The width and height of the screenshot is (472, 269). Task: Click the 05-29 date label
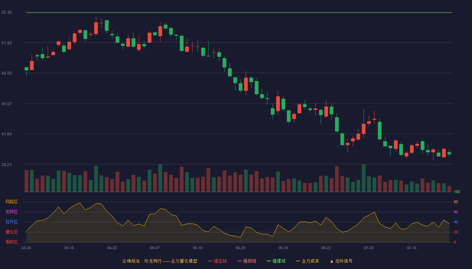pyautogui.click(x=240, y=248)
